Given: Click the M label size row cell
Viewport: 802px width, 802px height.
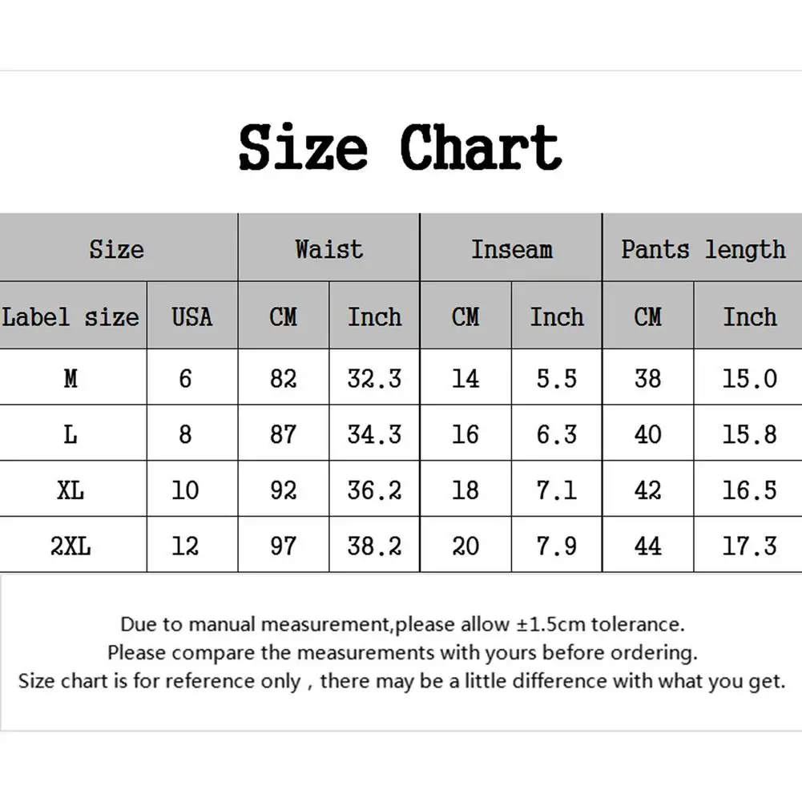Looking at the screenshot, I should 71,378.
